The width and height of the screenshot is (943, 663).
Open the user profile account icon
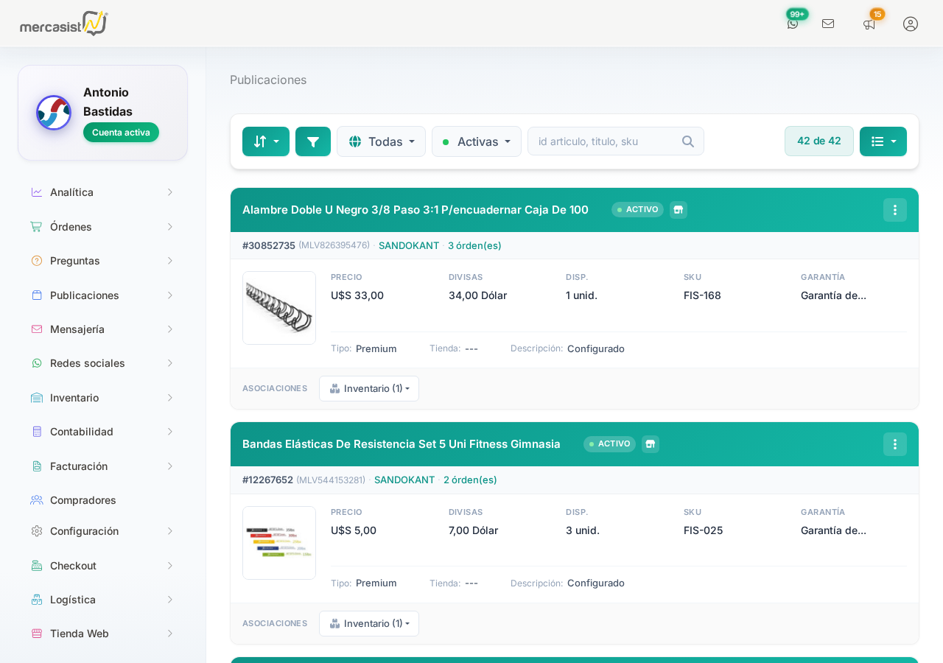[x=911, y=24]
